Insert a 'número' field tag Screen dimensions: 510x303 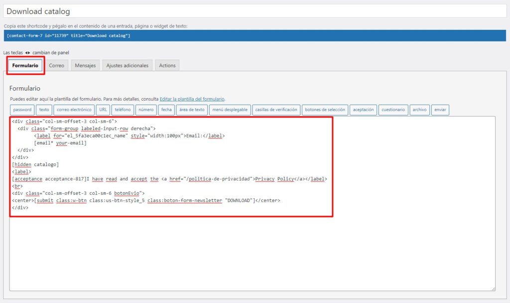pos(146,110)
